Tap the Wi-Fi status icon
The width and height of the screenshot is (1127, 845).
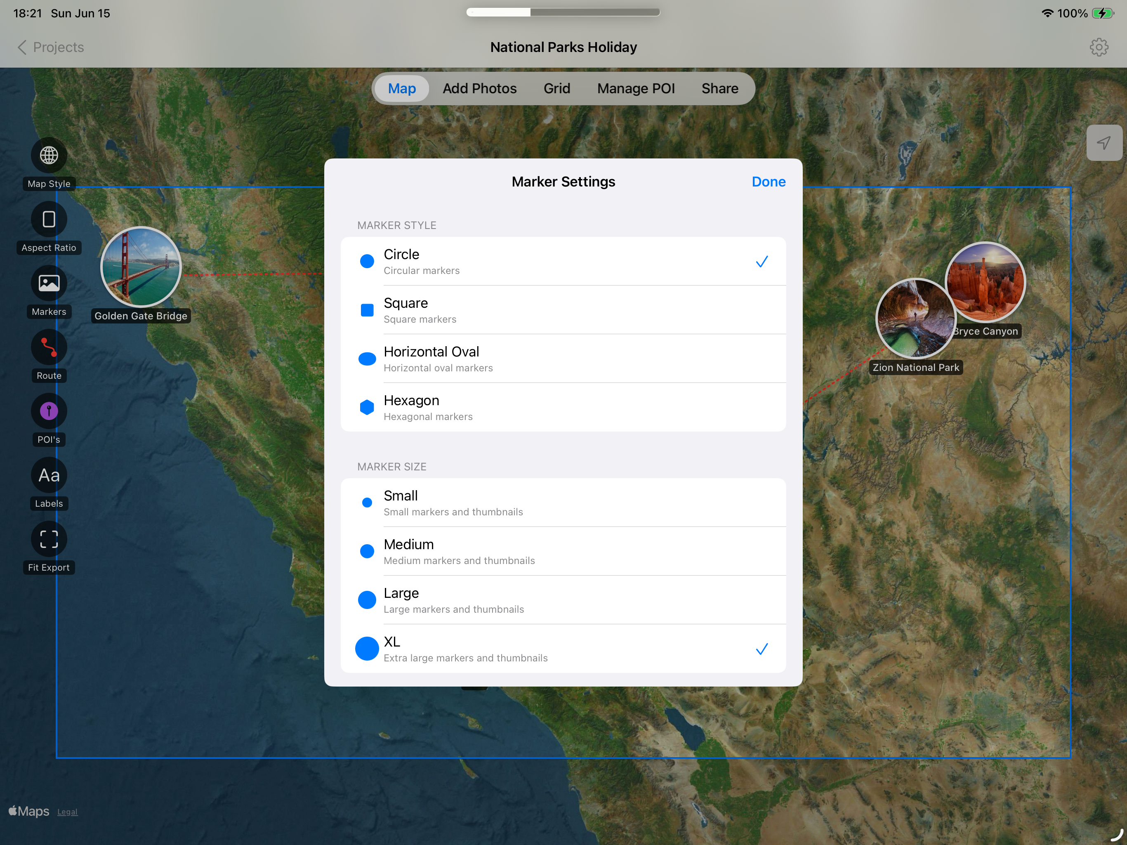[x=1047, y=13]
